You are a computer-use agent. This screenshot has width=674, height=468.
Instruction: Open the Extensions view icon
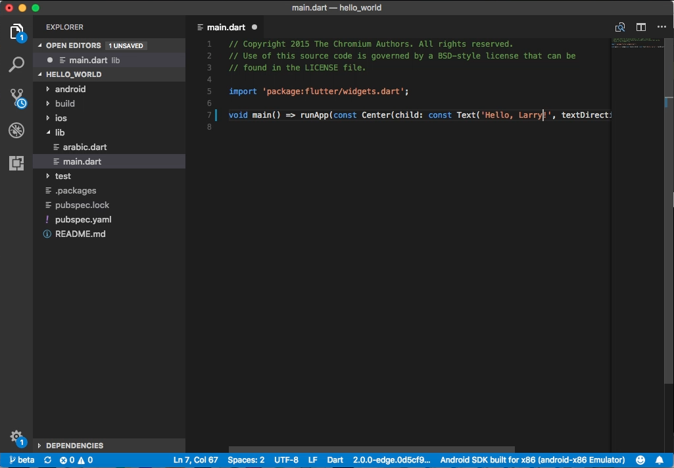pyautogui.click(x=16, y=163)
